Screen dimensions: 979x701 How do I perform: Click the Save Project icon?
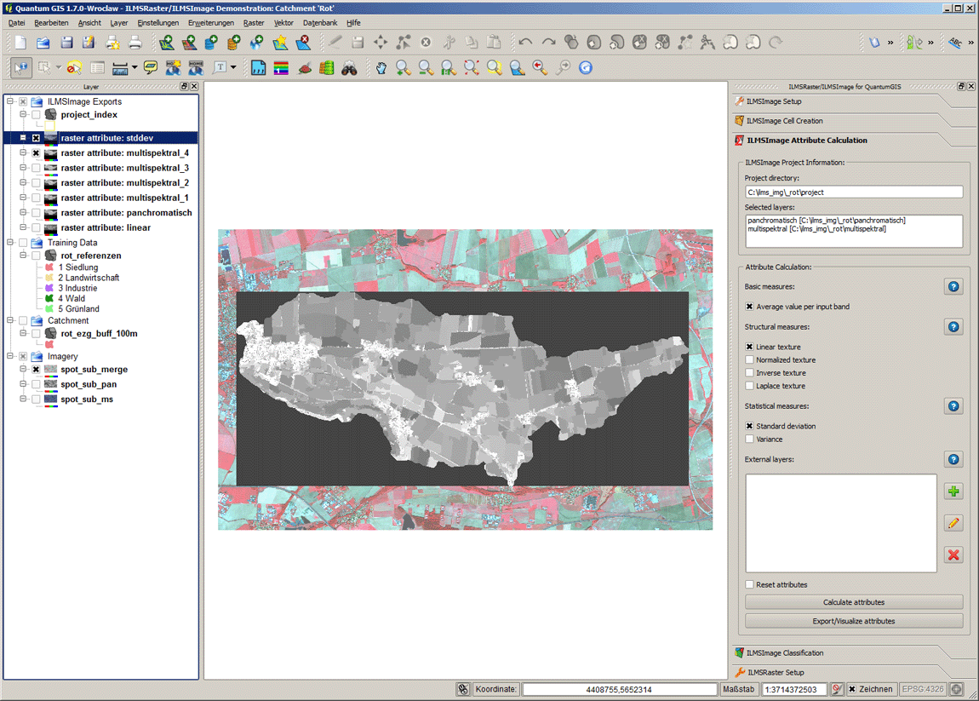[x=66, y=43]
